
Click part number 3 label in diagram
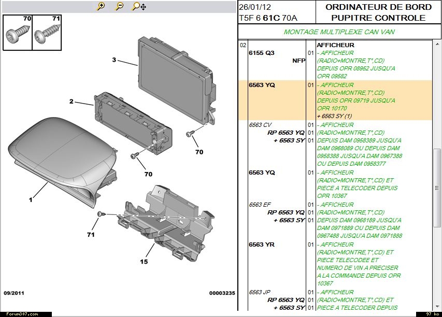114,60
